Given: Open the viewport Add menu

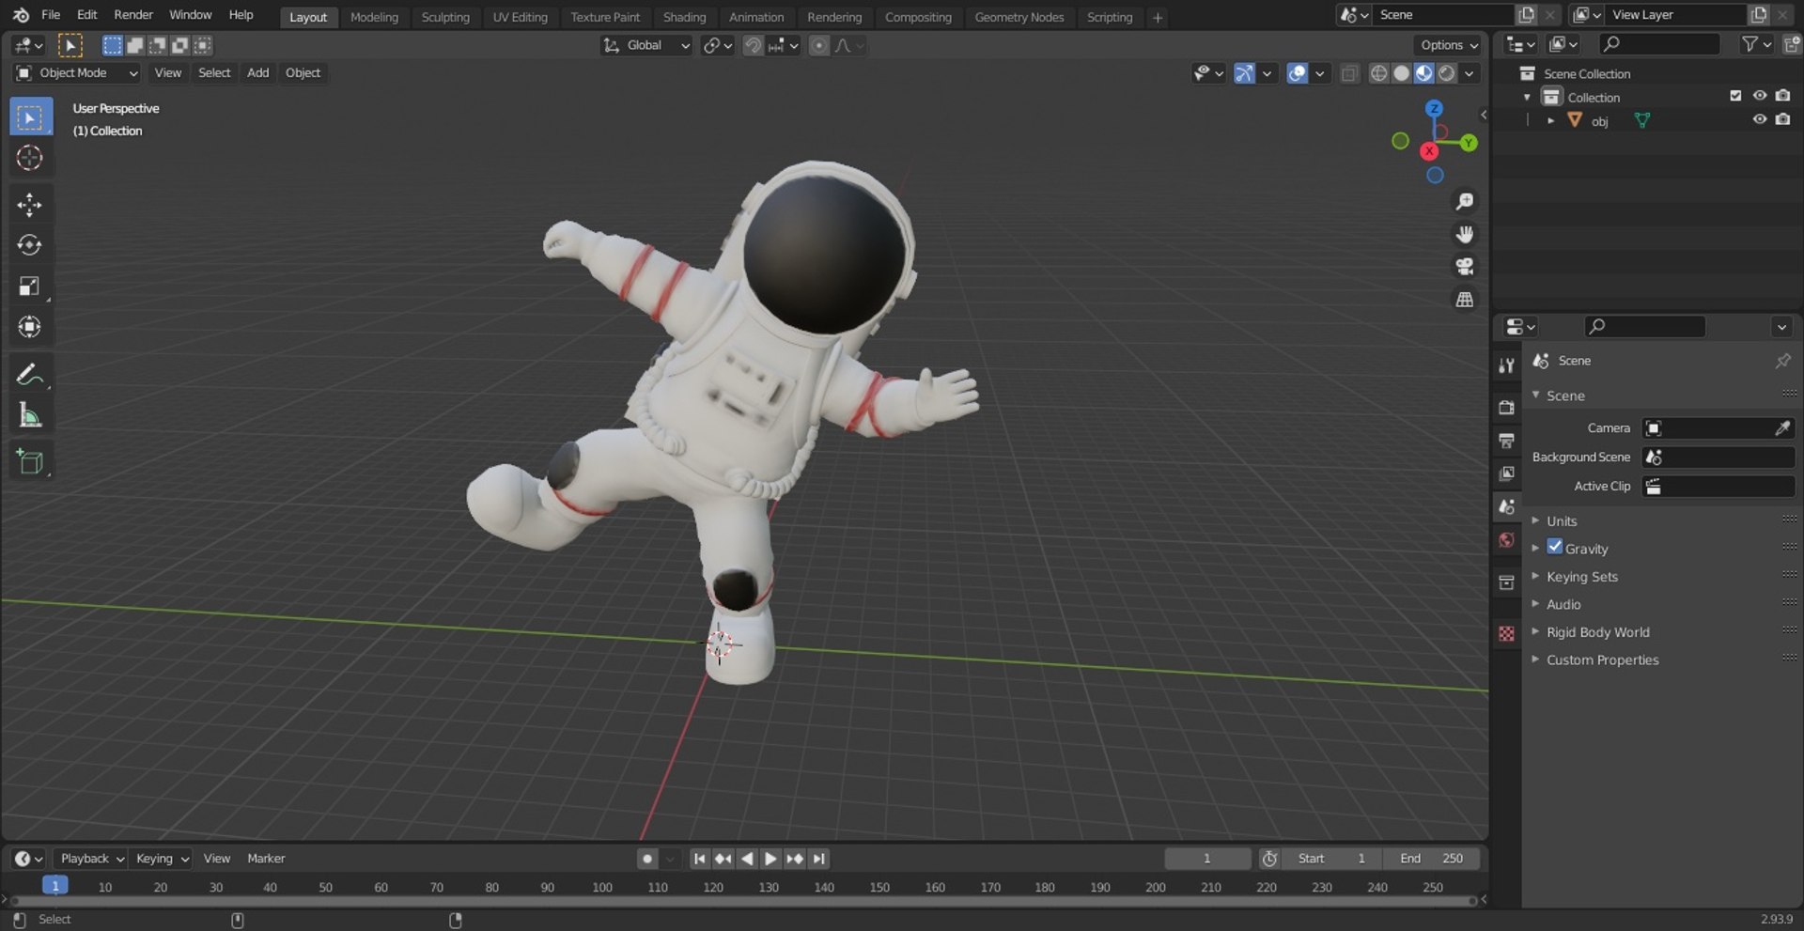Looking at the screenshot, I should pyautogui.click(x=257, y=73).
